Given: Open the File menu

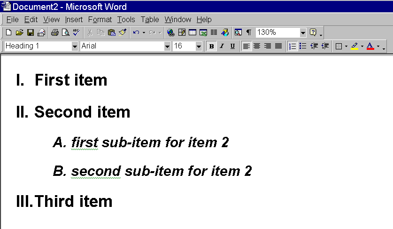Looking at the screenshot, I should 12,19.
